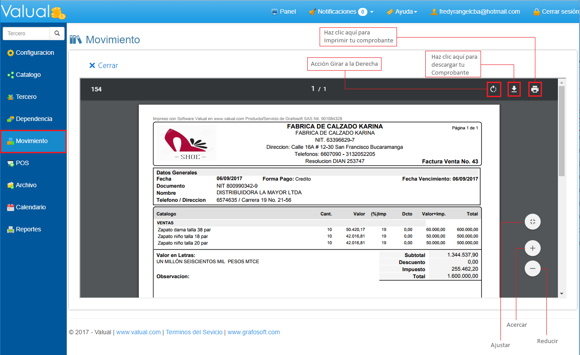The height and width of the screenshot is (355, 580).
Task: Open Configuracion in the sidebar
Action: pos(34,53)
